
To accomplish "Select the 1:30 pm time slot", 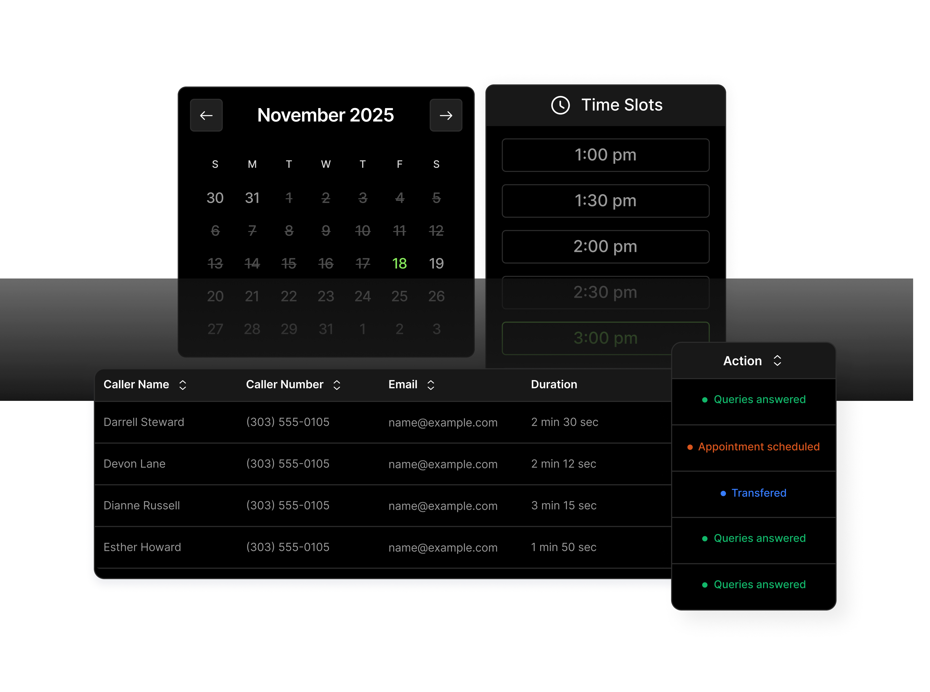I will coord(605,201).
